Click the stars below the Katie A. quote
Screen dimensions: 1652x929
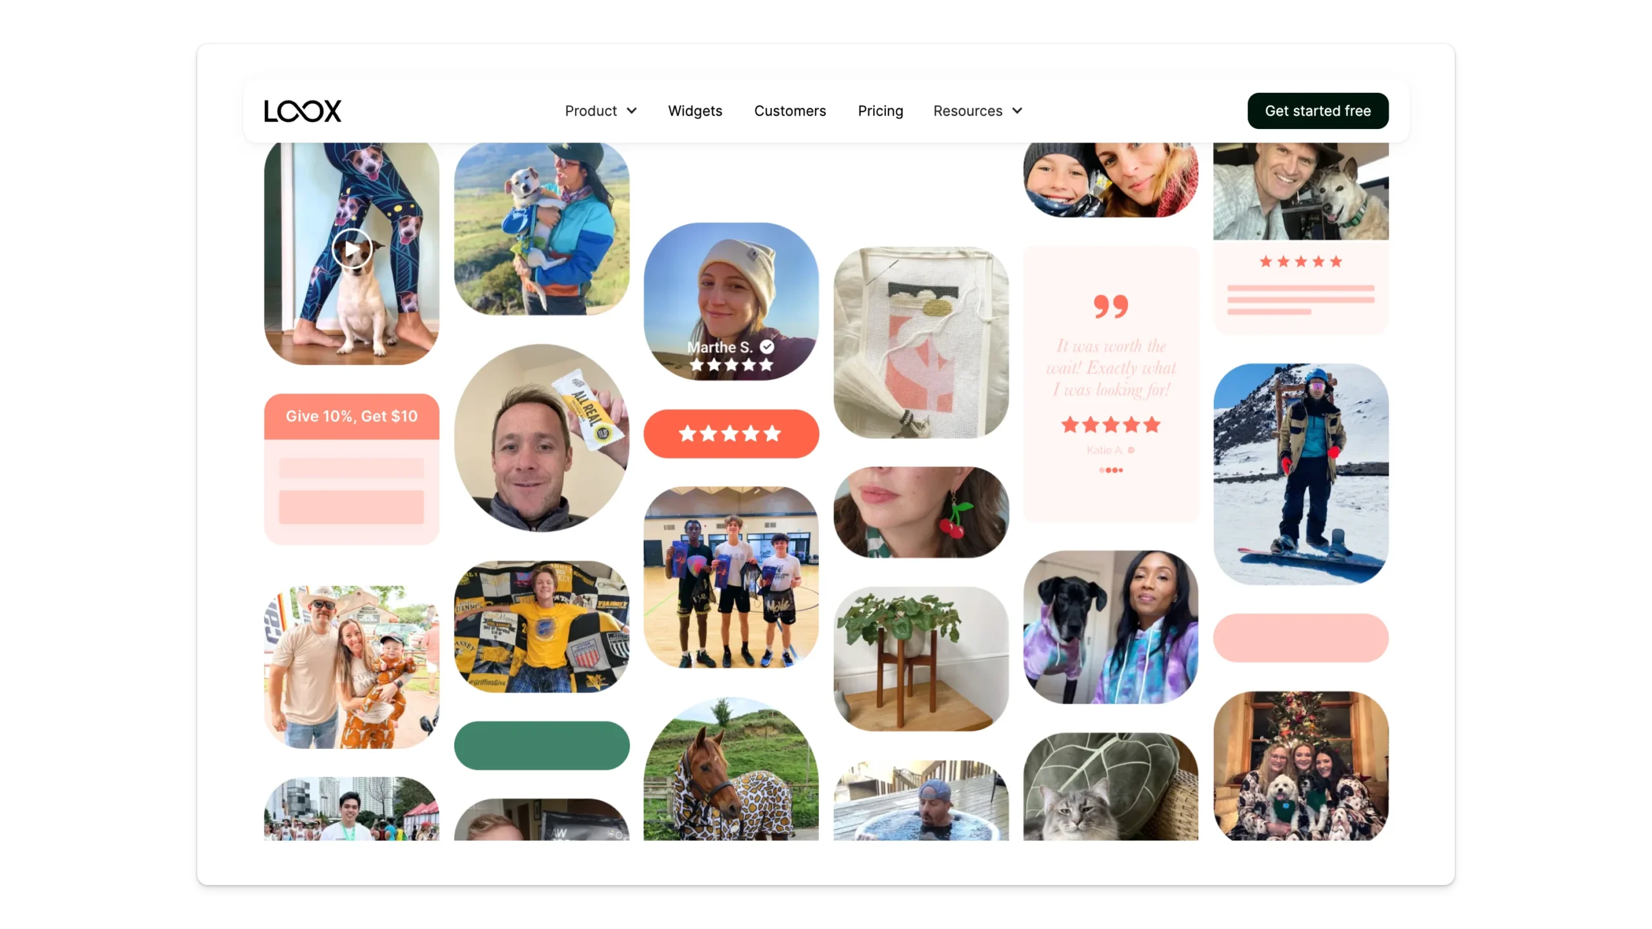(1111, 425)
